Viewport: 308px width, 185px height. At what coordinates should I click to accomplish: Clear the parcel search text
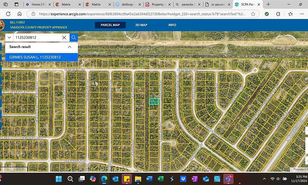coord(64,38)
